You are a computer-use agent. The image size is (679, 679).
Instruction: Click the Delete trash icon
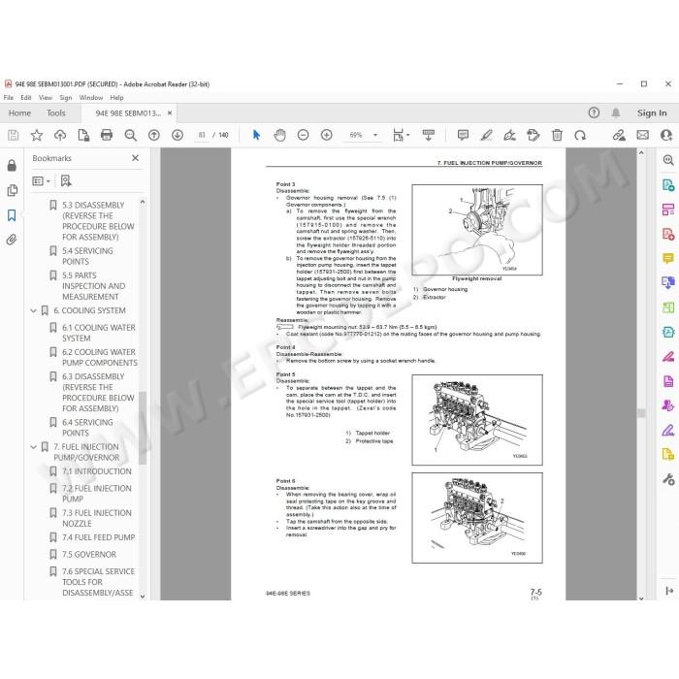pyautogui.click(x=557, y=135)
